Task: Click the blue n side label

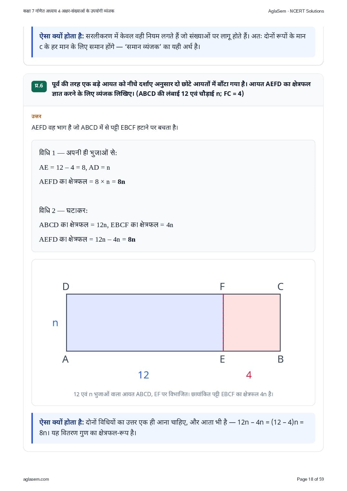Action: pos(55,323)
